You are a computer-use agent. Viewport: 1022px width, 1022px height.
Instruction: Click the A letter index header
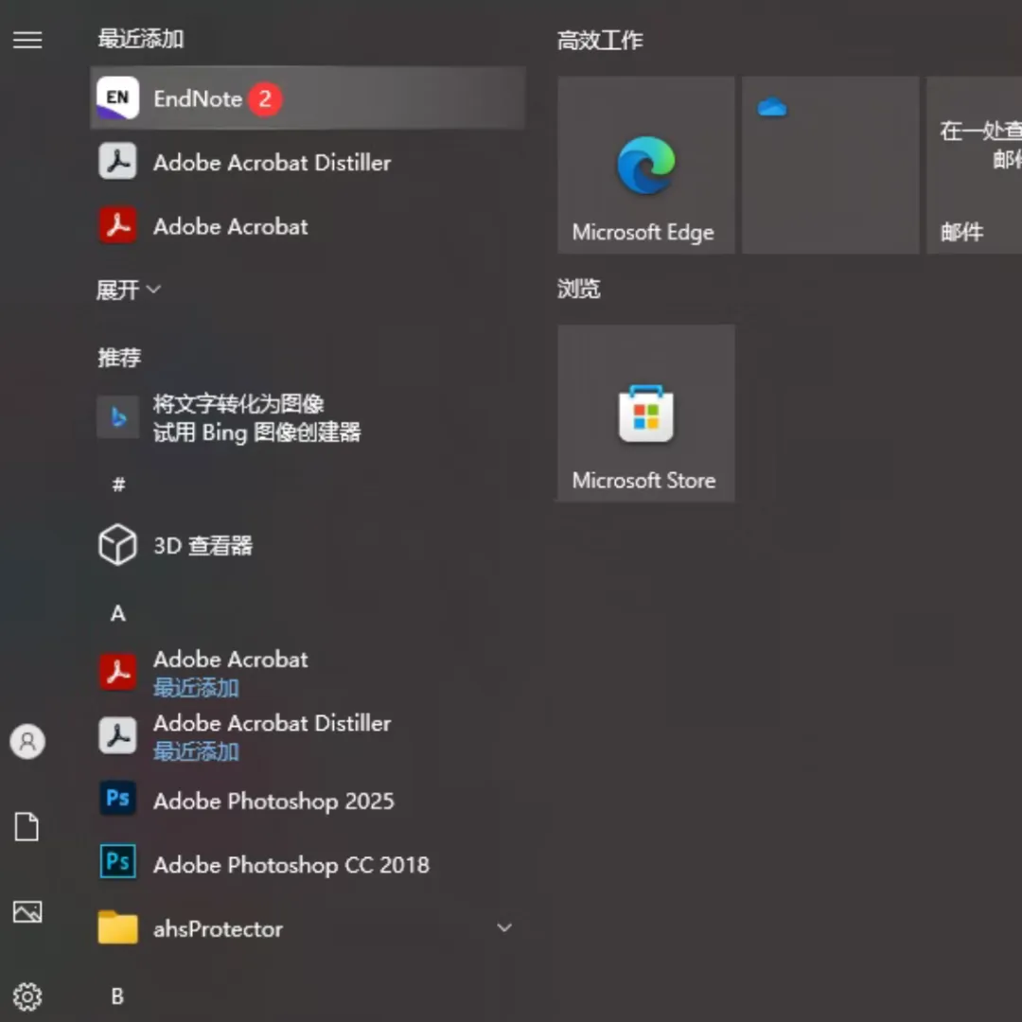click(118, 613)
